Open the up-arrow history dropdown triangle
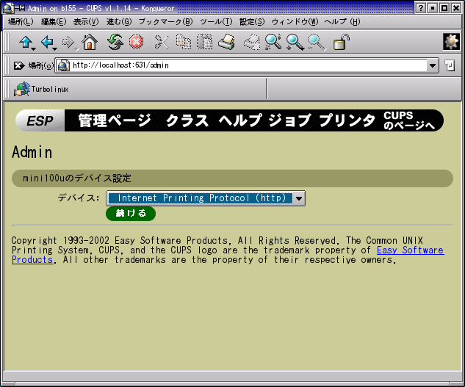The height and width of the screenshot is (387, 465). (x=34, y=49)
